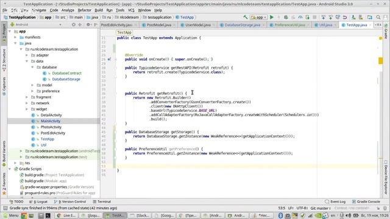Expand the adapter package

click(x=27, y=55)
